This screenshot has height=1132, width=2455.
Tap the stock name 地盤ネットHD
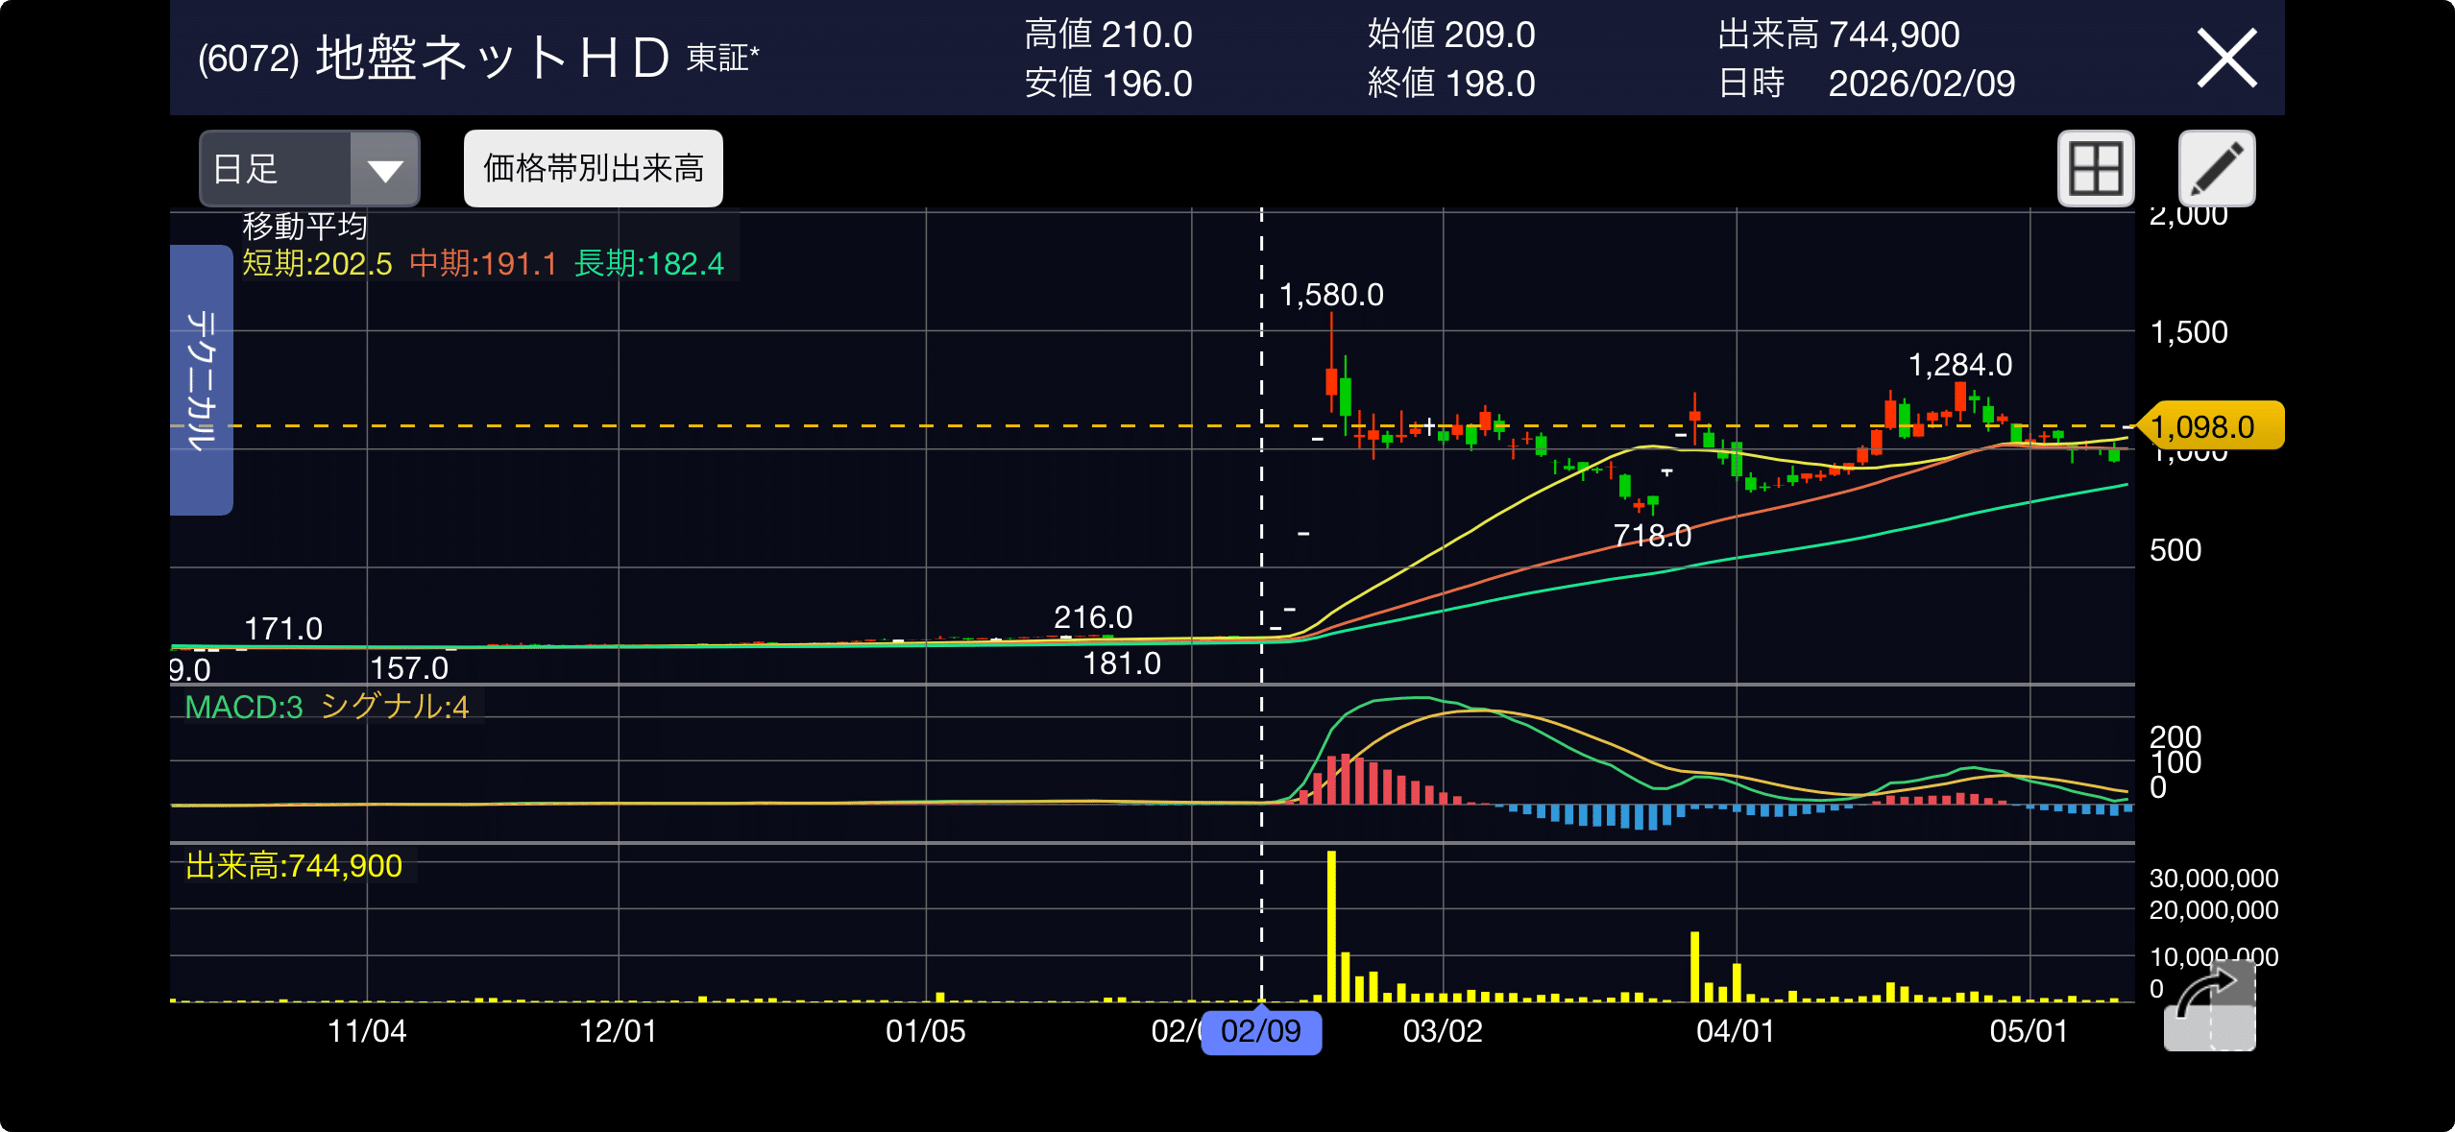pyautogui.click(x=493, y=58)
